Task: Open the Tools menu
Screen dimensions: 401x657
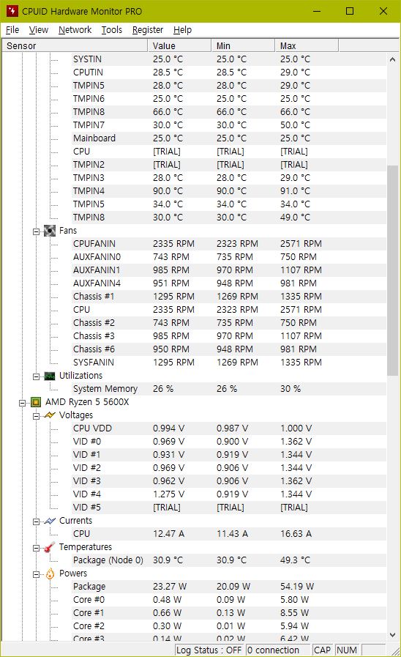Action: pos(112,30)
